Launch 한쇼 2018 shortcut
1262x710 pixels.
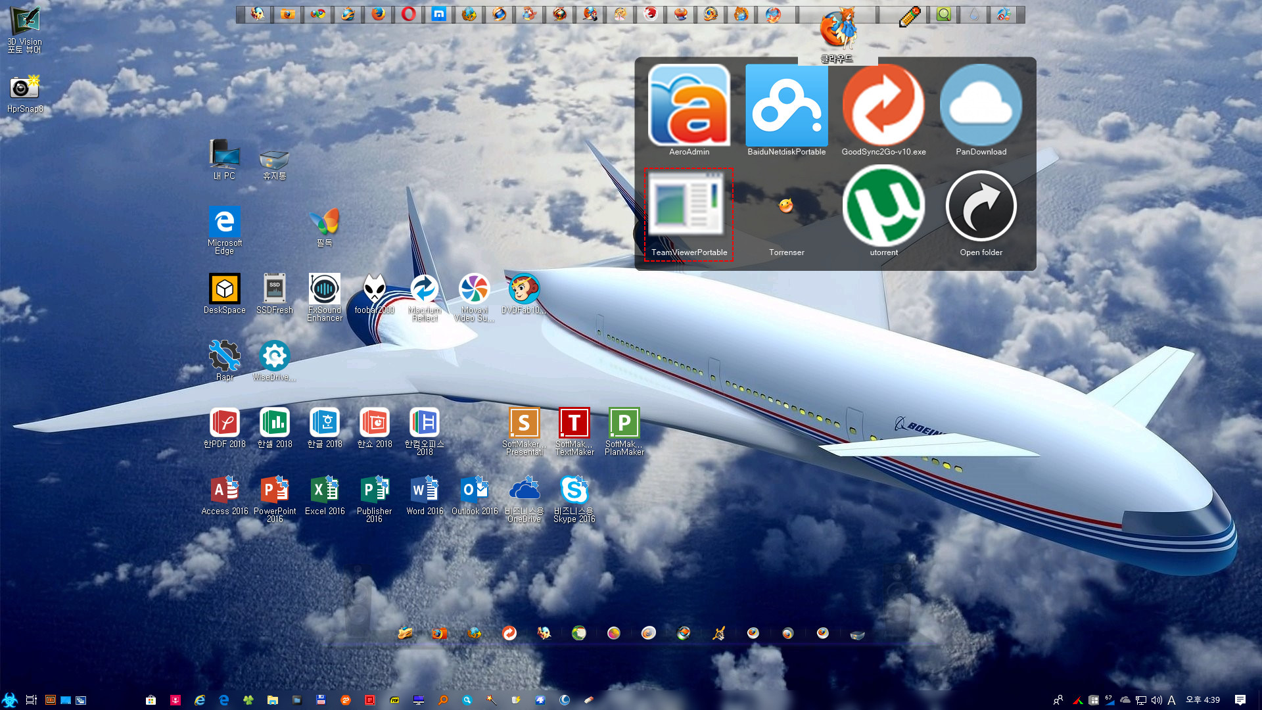(x=374, y=428)
